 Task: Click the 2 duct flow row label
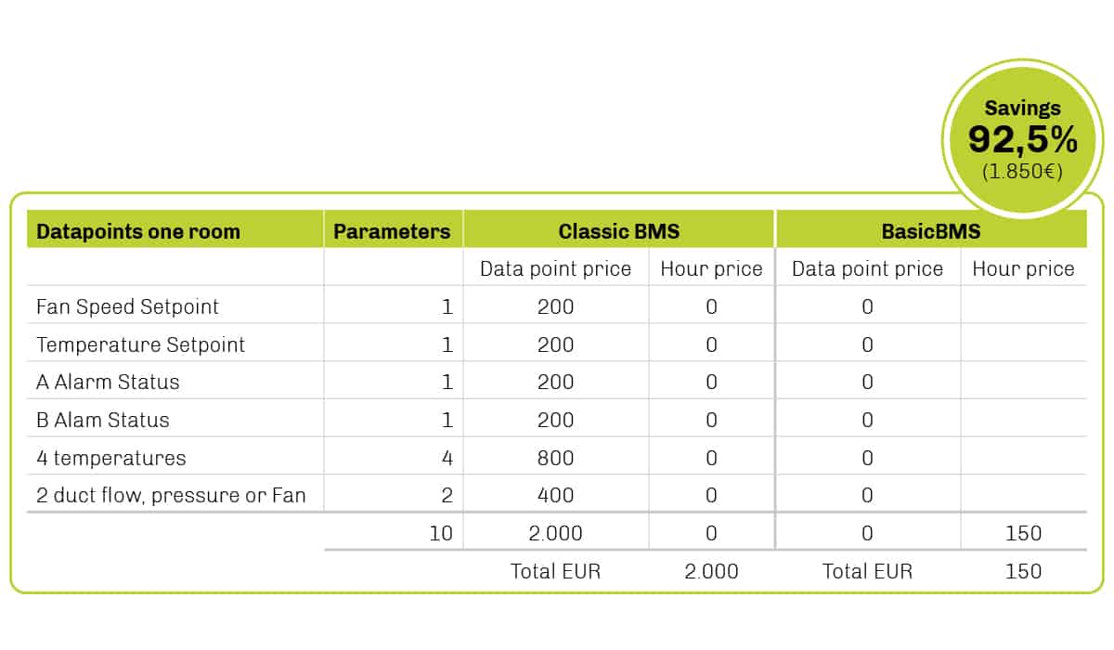(171, 495)
